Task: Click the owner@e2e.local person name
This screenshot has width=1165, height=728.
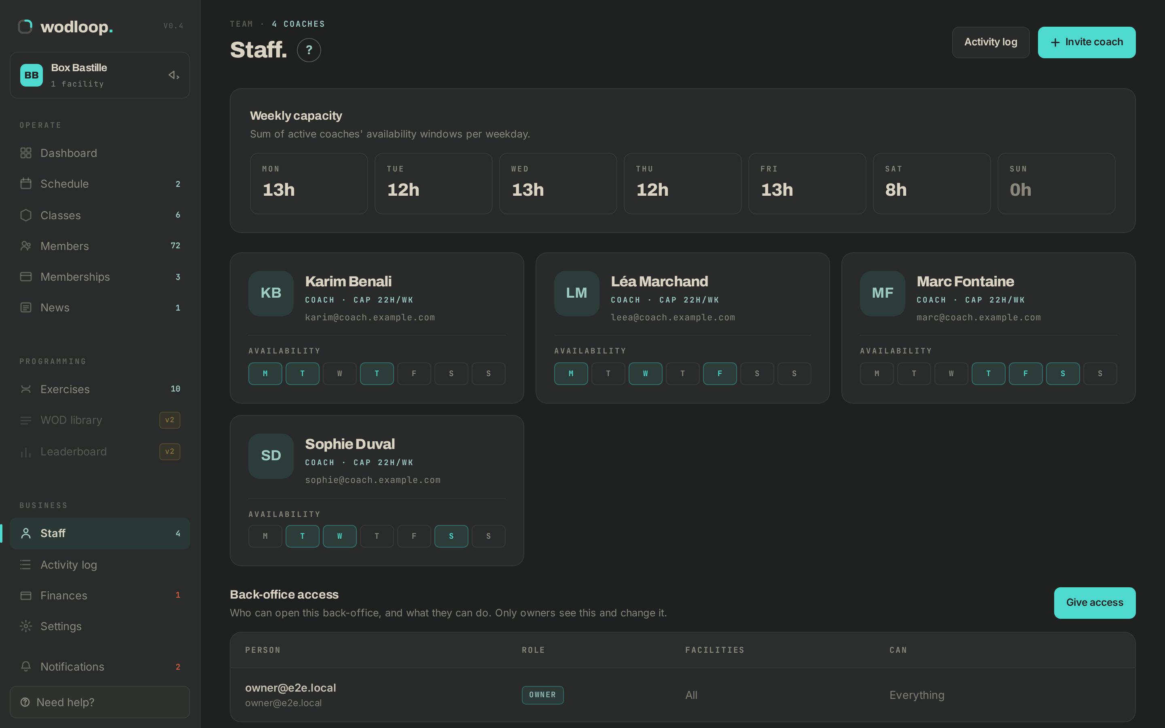Action: [291, 688]
